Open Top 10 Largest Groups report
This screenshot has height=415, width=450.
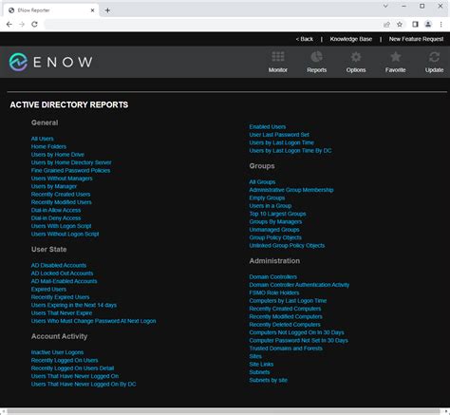(x=277, y=214)
